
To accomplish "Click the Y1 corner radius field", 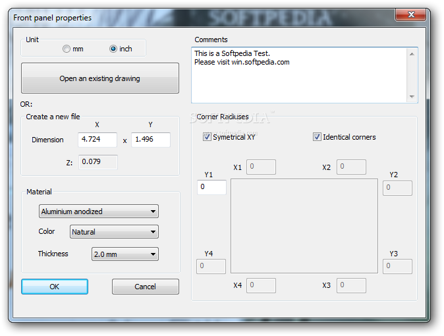I will [x=211, y=187].
